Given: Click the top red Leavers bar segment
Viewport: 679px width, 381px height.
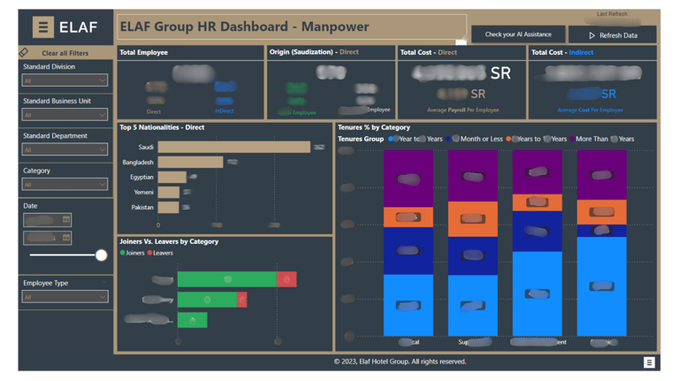Looking at the screenshot, I should coord(286,279).
